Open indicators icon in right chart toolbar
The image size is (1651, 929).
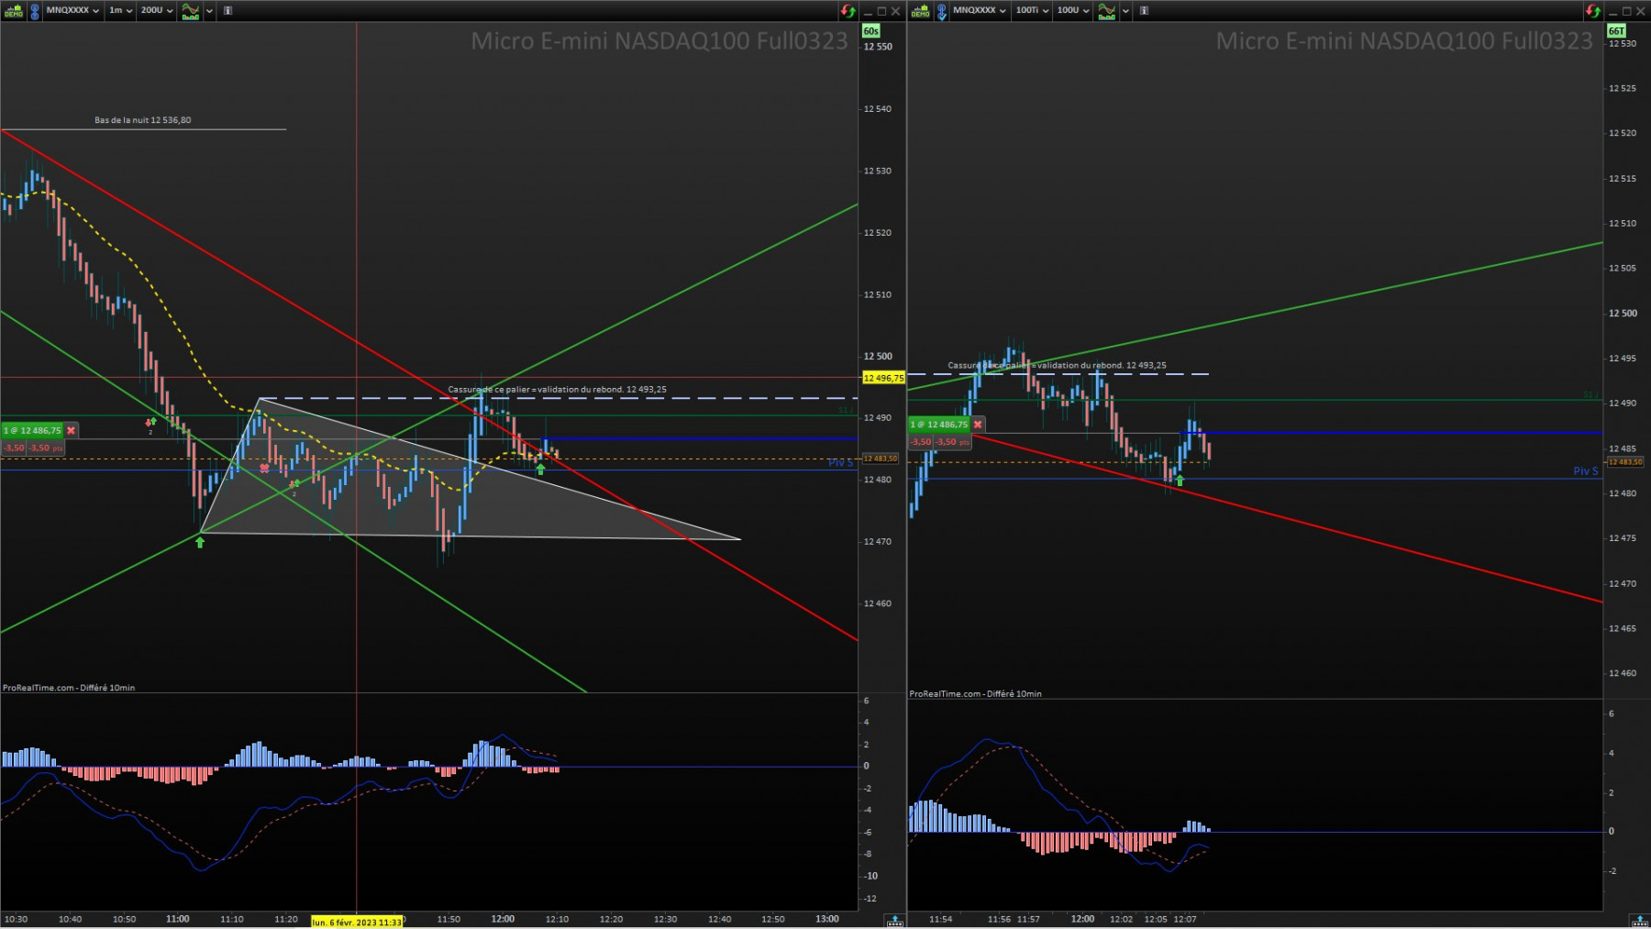(1106, 11)
